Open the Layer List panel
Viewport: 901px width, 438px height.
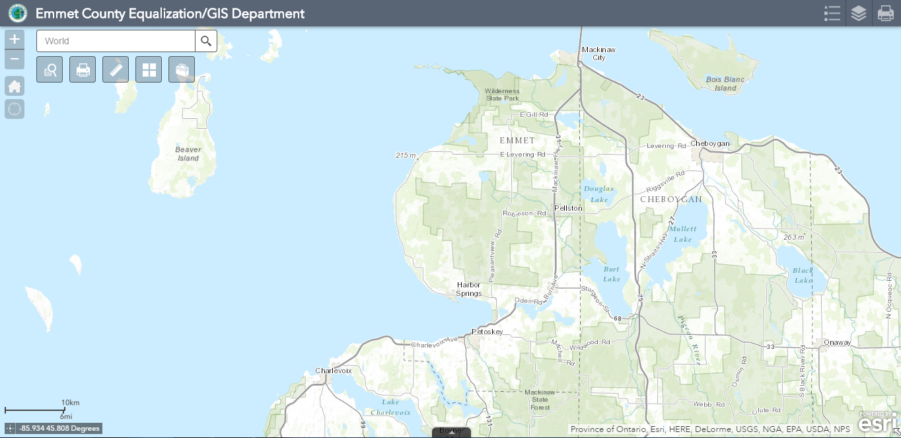[x=858, y=13]
